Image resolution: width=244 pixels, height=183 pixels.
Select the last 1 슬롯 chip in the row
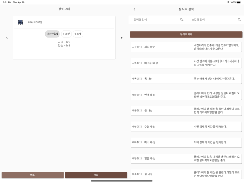tap(78, 34)
